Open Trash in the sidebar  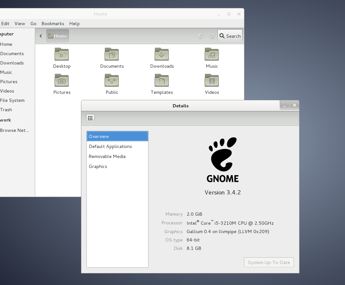coord(17,110)
